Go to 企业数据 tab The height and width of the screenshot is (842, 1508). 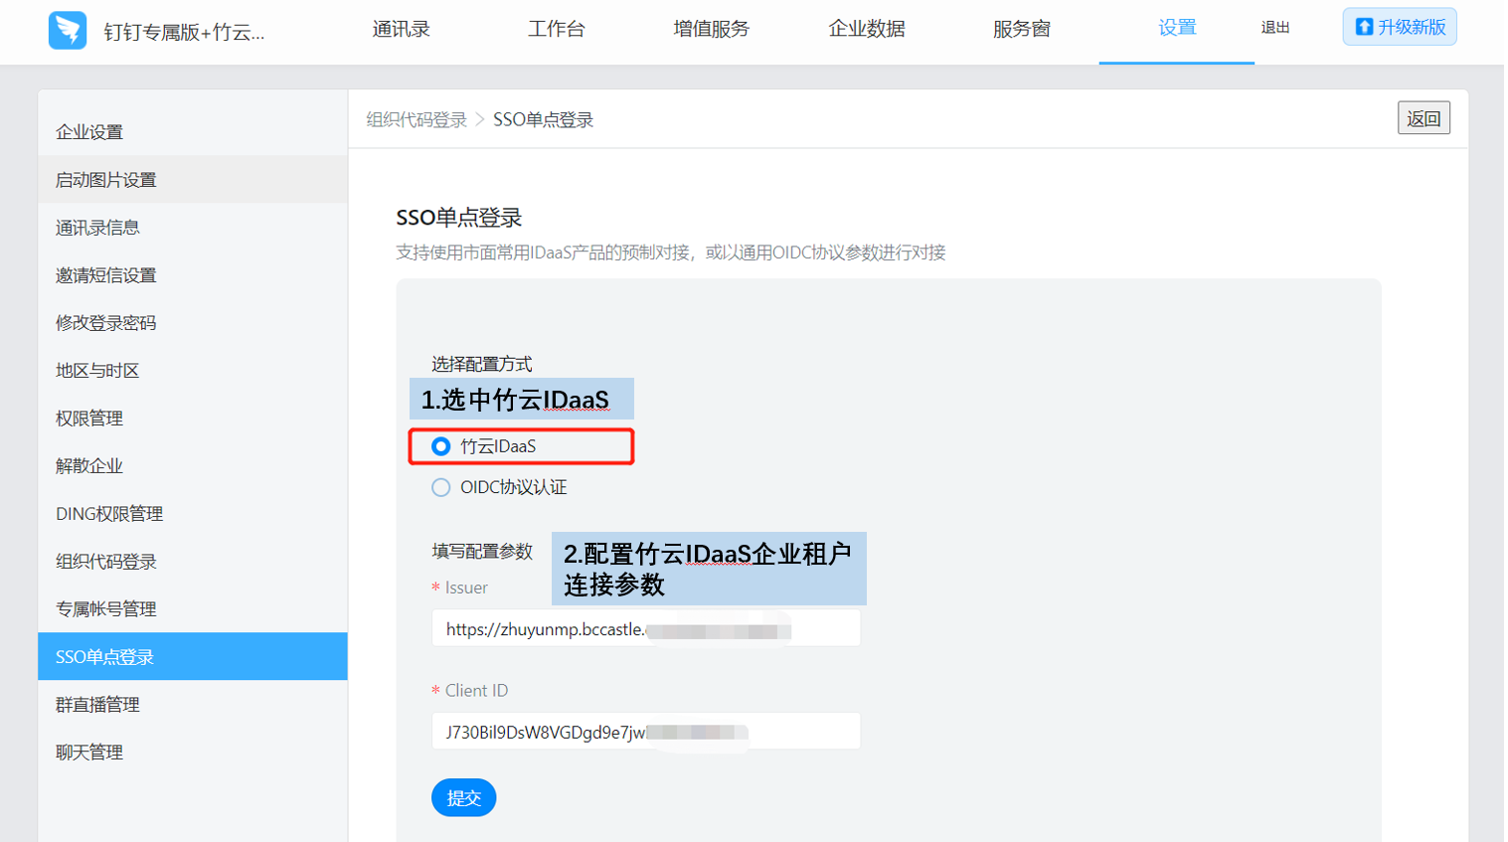[866, 30]
